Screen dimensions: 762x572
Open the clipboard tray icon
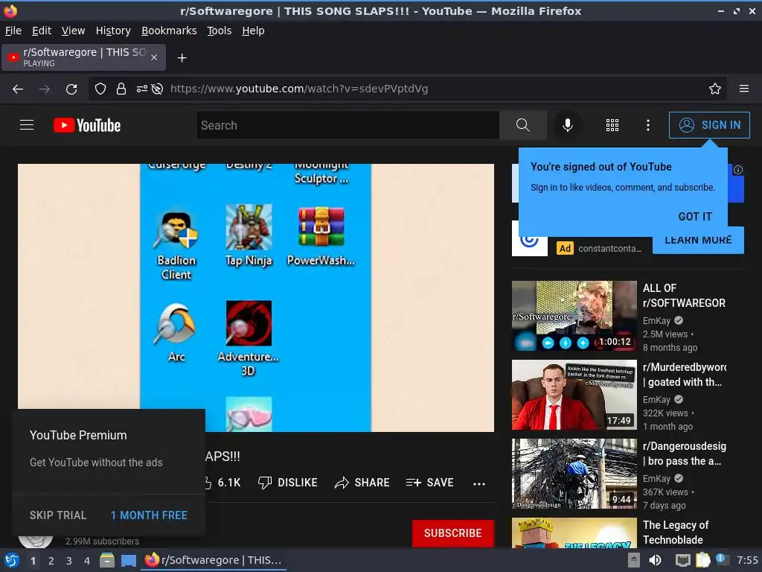tap(702, 560)
